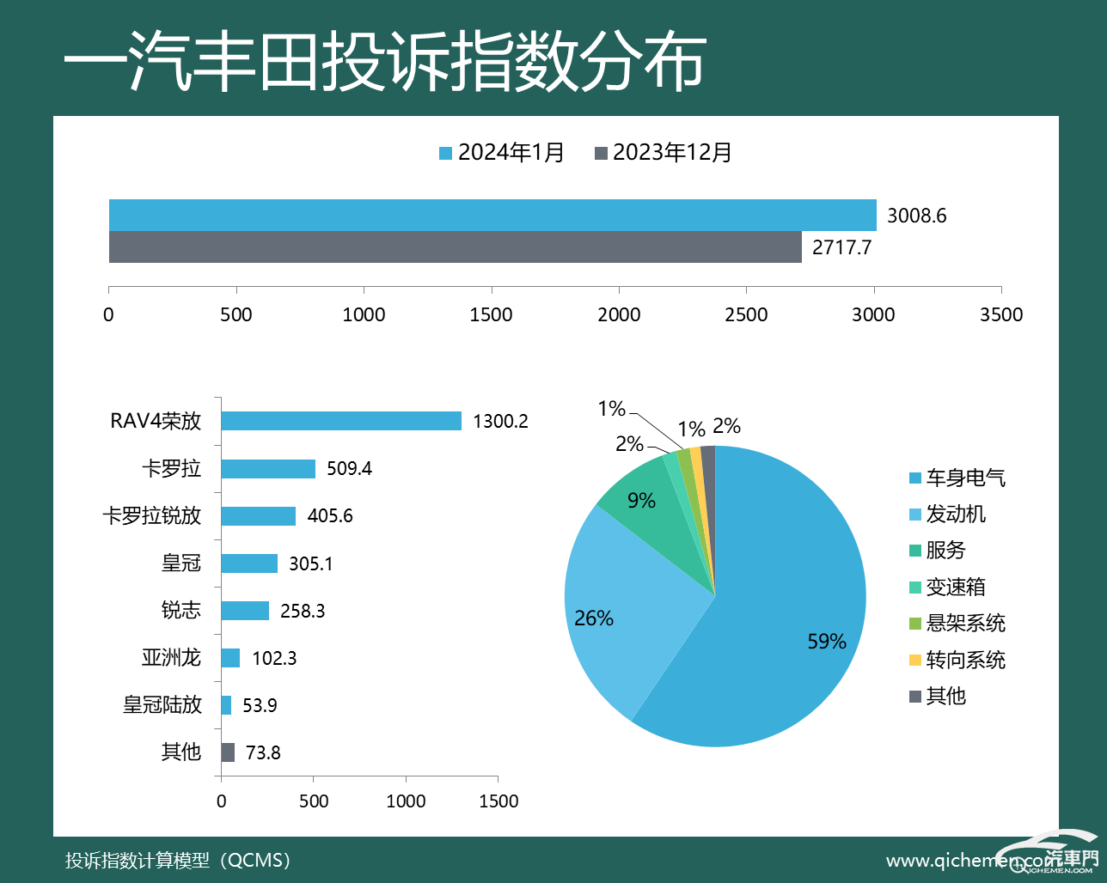
Task: Select the gray 其他 bar valued 73.8
Action: [228, 752]
